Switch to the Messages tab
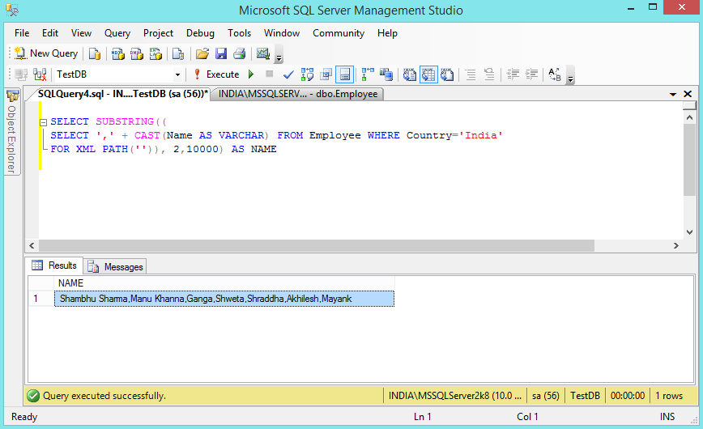 click(x=115, y=267)
